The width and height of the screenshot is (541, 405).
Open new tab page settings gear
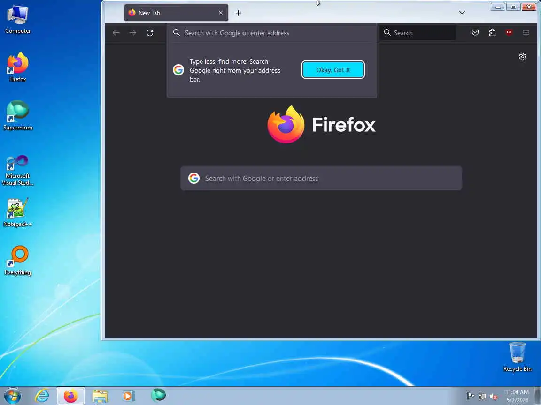pos(523,57)
